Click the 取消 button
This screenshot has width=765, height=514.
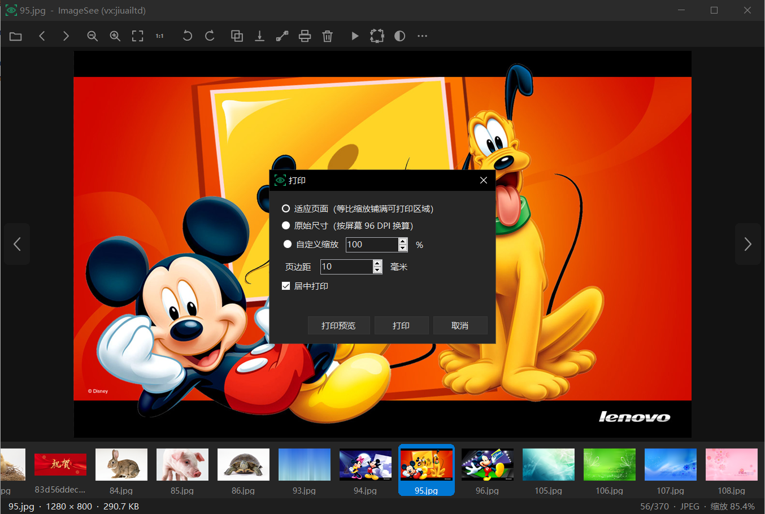[460, 326]
